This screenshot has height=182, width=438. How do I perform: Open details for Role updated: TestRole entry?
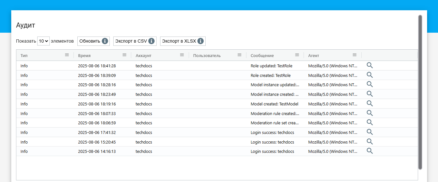tap(370, 66)
